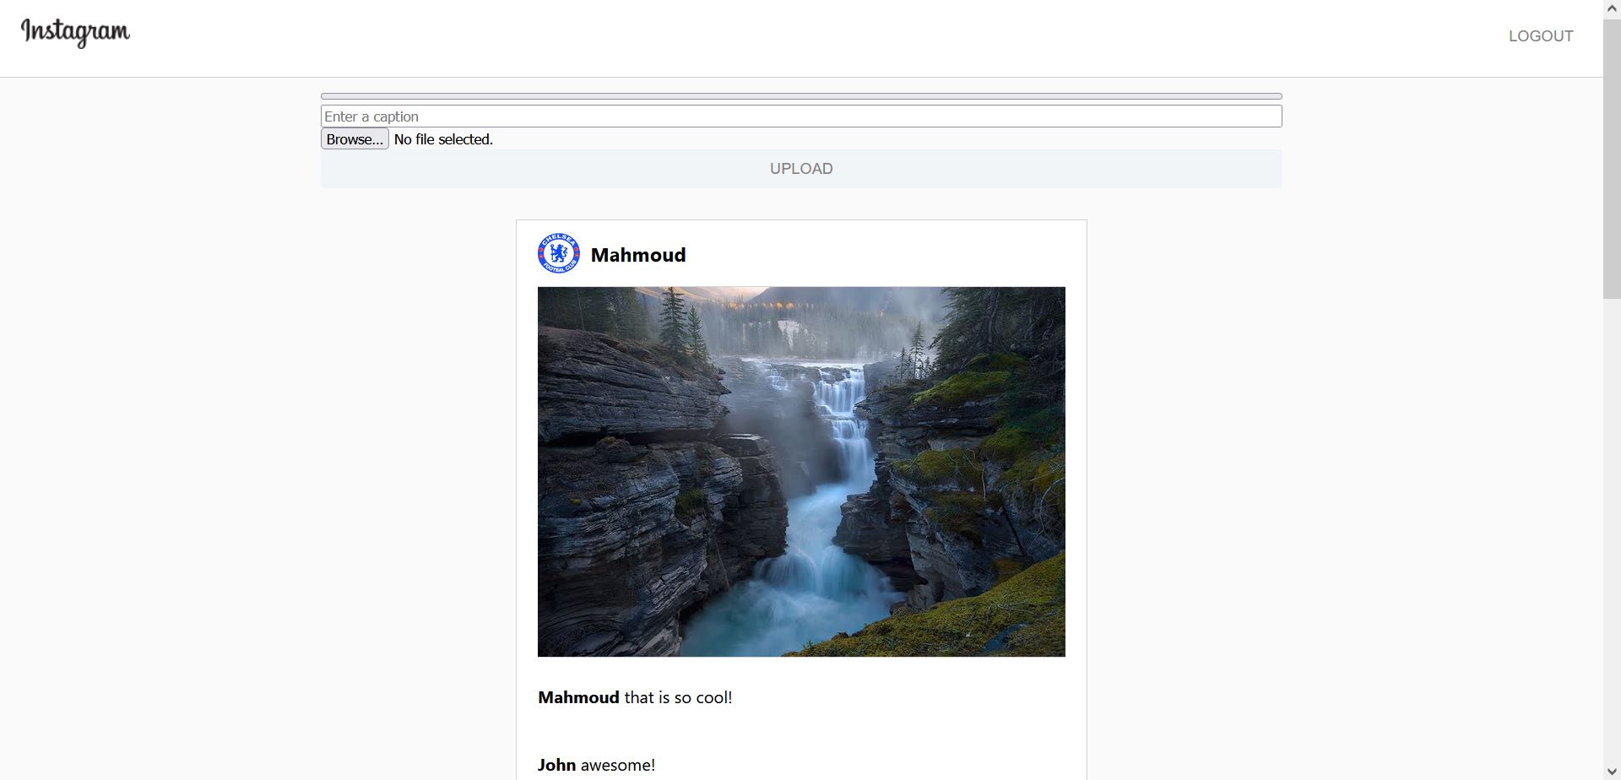1621x780 pixels.
Task: Click the vertical scrollbar thumb
Action: coord(1612,157)
